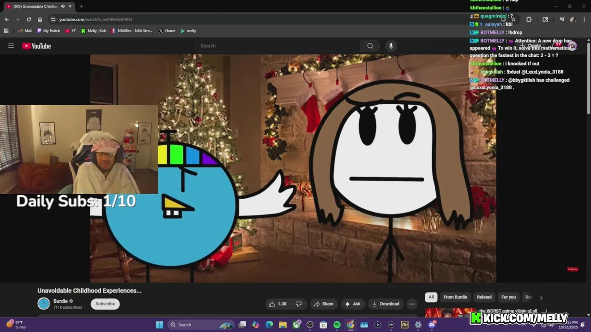Viewport: 591px width, 332px height.
Task: Open File Explorer from the taskbar
Action: pyautogui.click(x=283, y=325)
